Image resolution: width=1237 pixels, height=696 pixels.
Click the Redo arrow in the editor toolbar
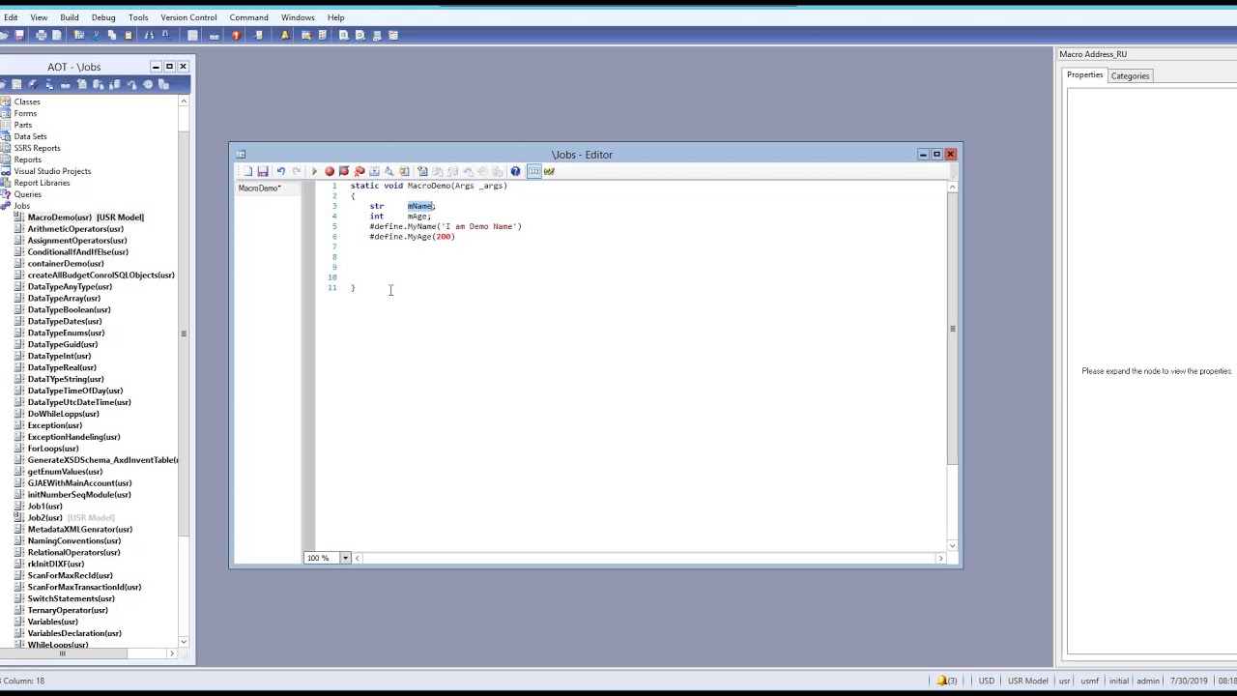tap(296, 171)
